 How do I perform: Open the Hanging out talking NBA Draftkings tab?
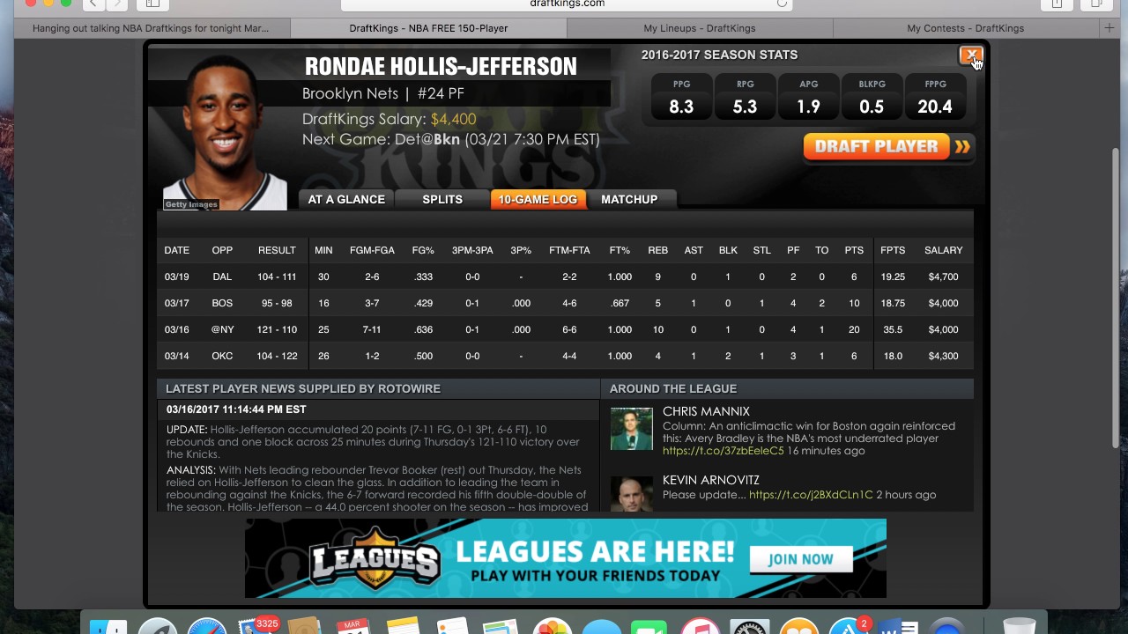click(x=151, y=28)
